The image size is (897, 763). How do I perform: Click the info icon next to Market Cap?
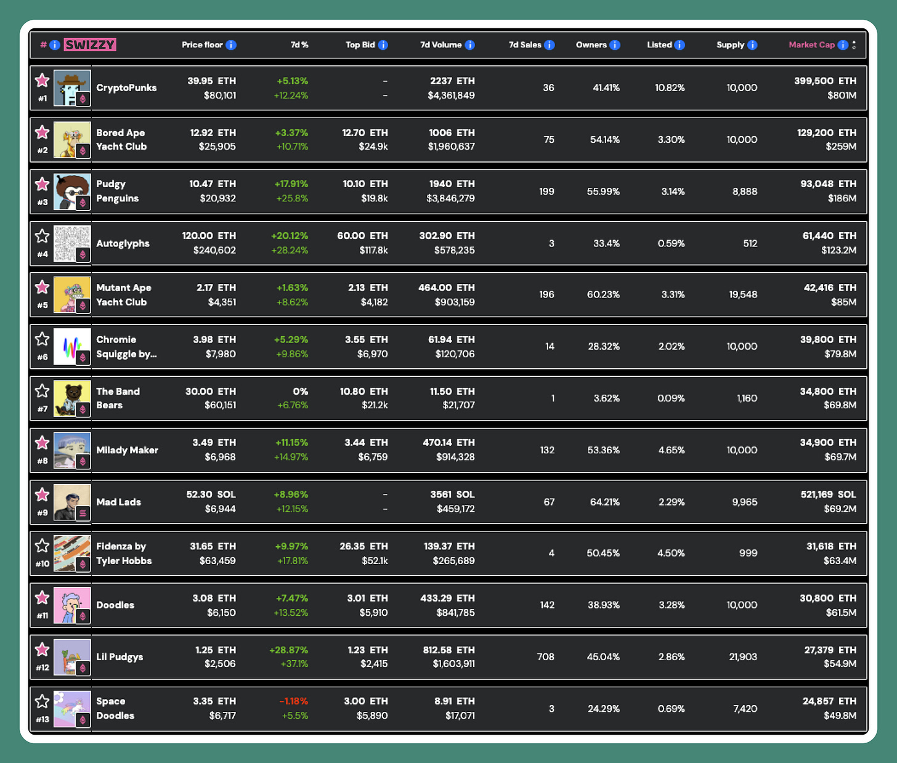click(843, 45)
